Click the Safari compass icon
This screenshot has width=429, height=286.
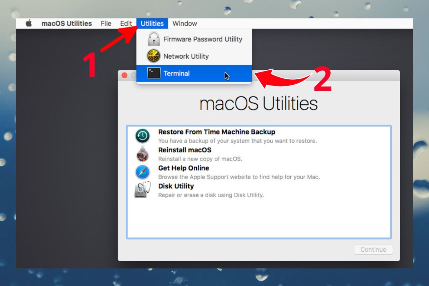tap(142, 172)
